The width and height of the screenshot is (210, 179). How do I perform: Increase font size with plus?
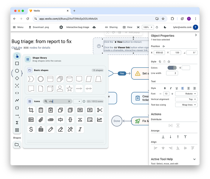coord(172,94)
